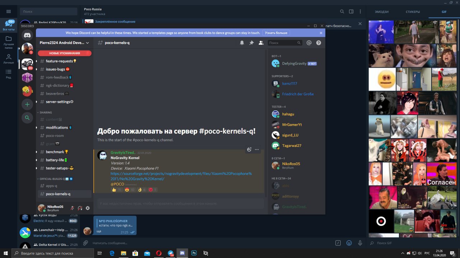Open the feature-requests channel
Viewport: 460px width, 258px height.
[65, 61]
